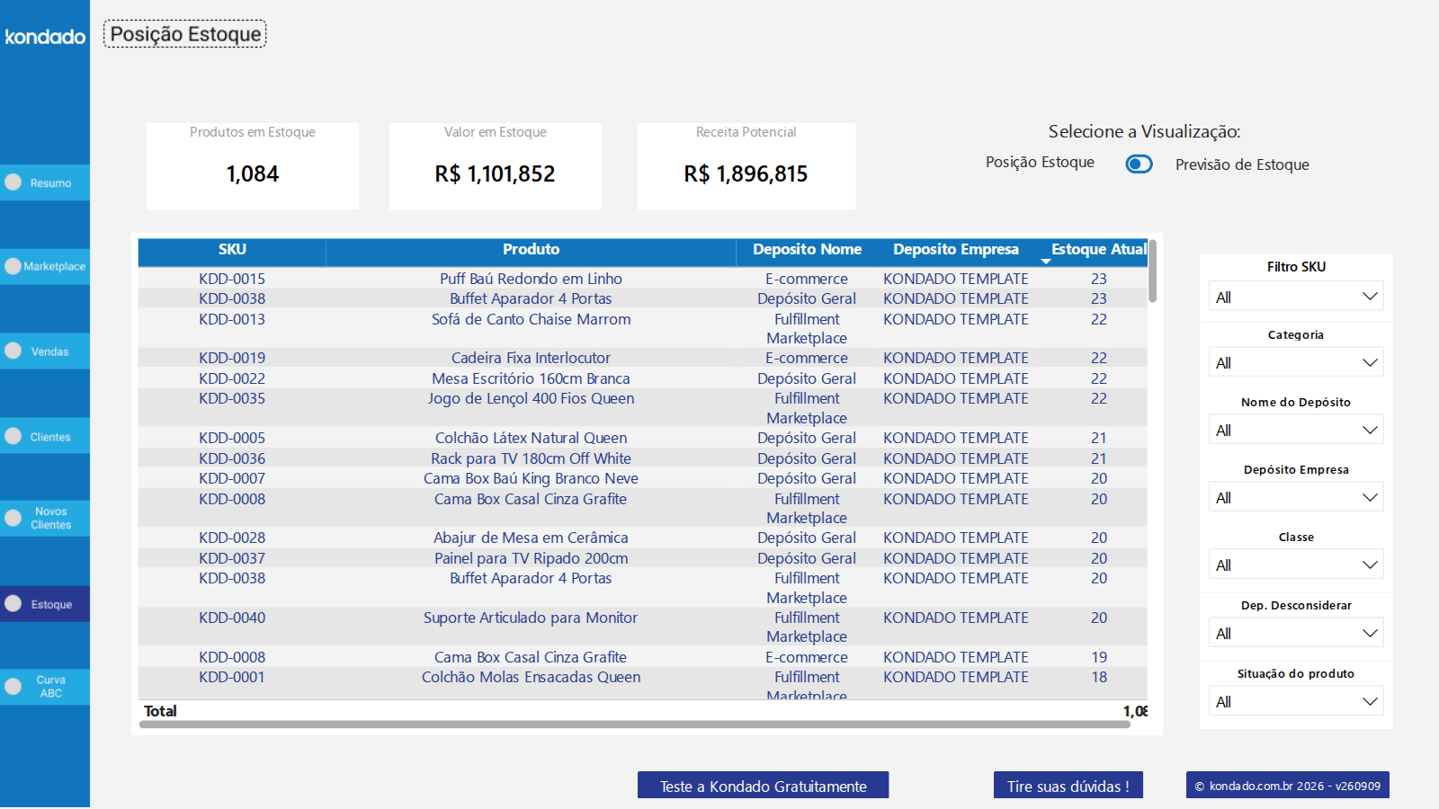The width and height of the screenshot is (1439, 809).
Task: Sort by Deposito Empresa column header
Action: coord(956,250)
